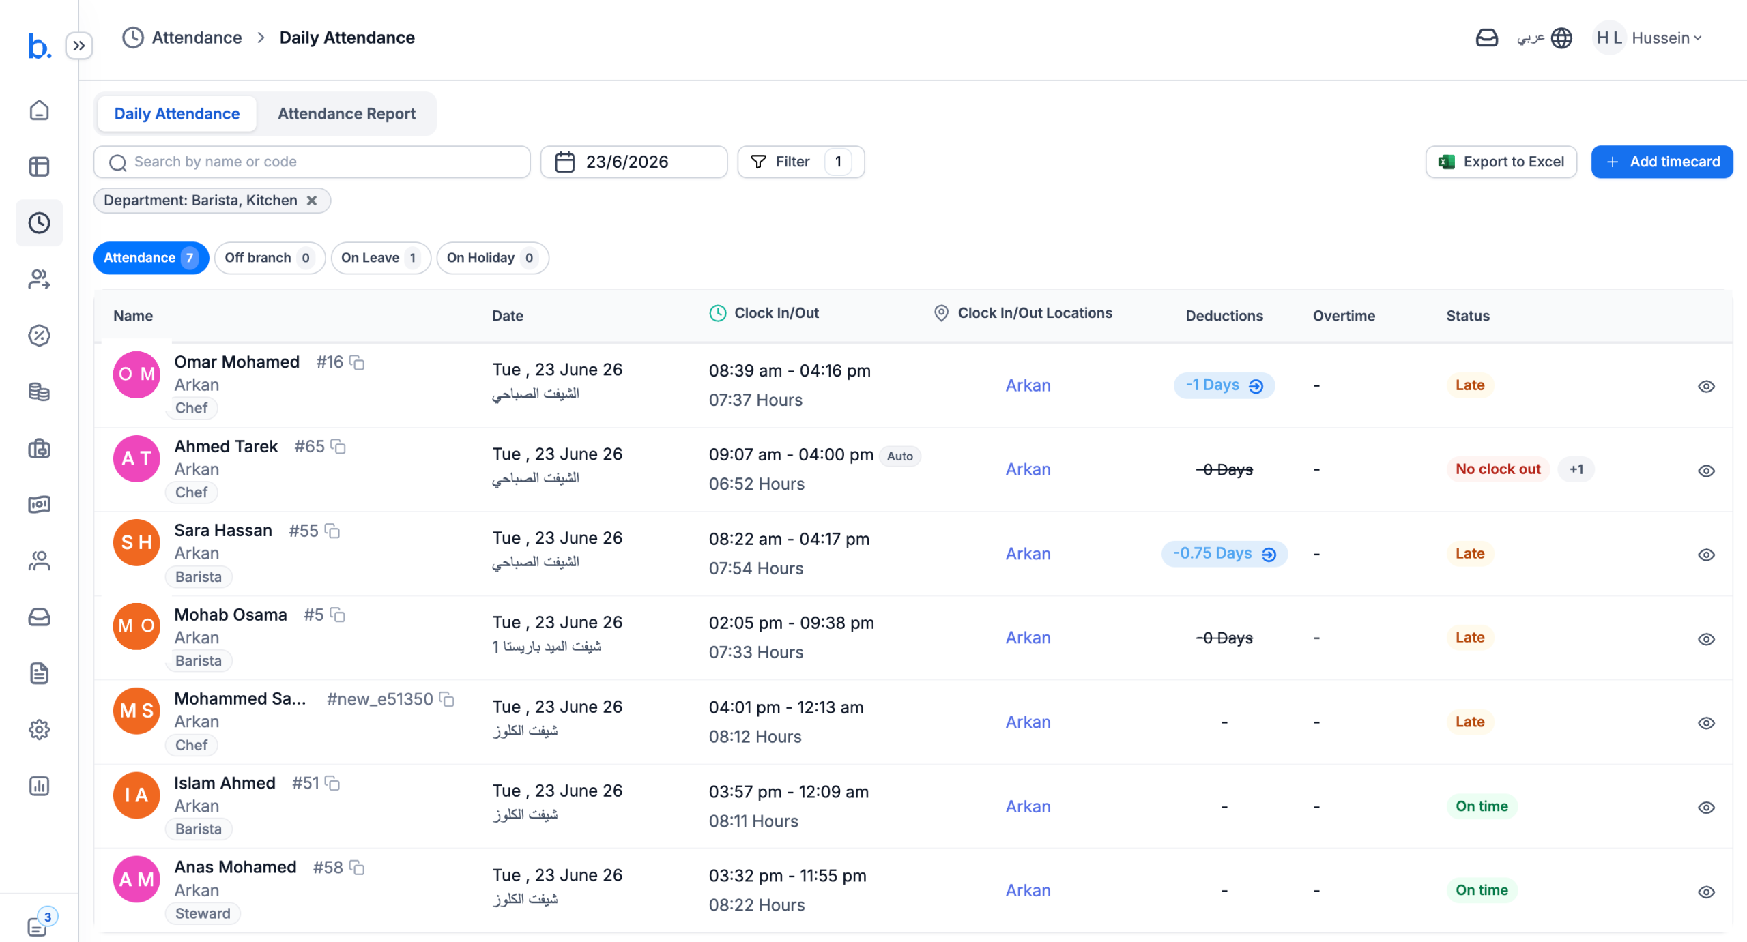The height and width of the screenshot is (942, 1747).
Task: Copy Mohammed Sa... code #new_e51350
Action: pos(446,699)
